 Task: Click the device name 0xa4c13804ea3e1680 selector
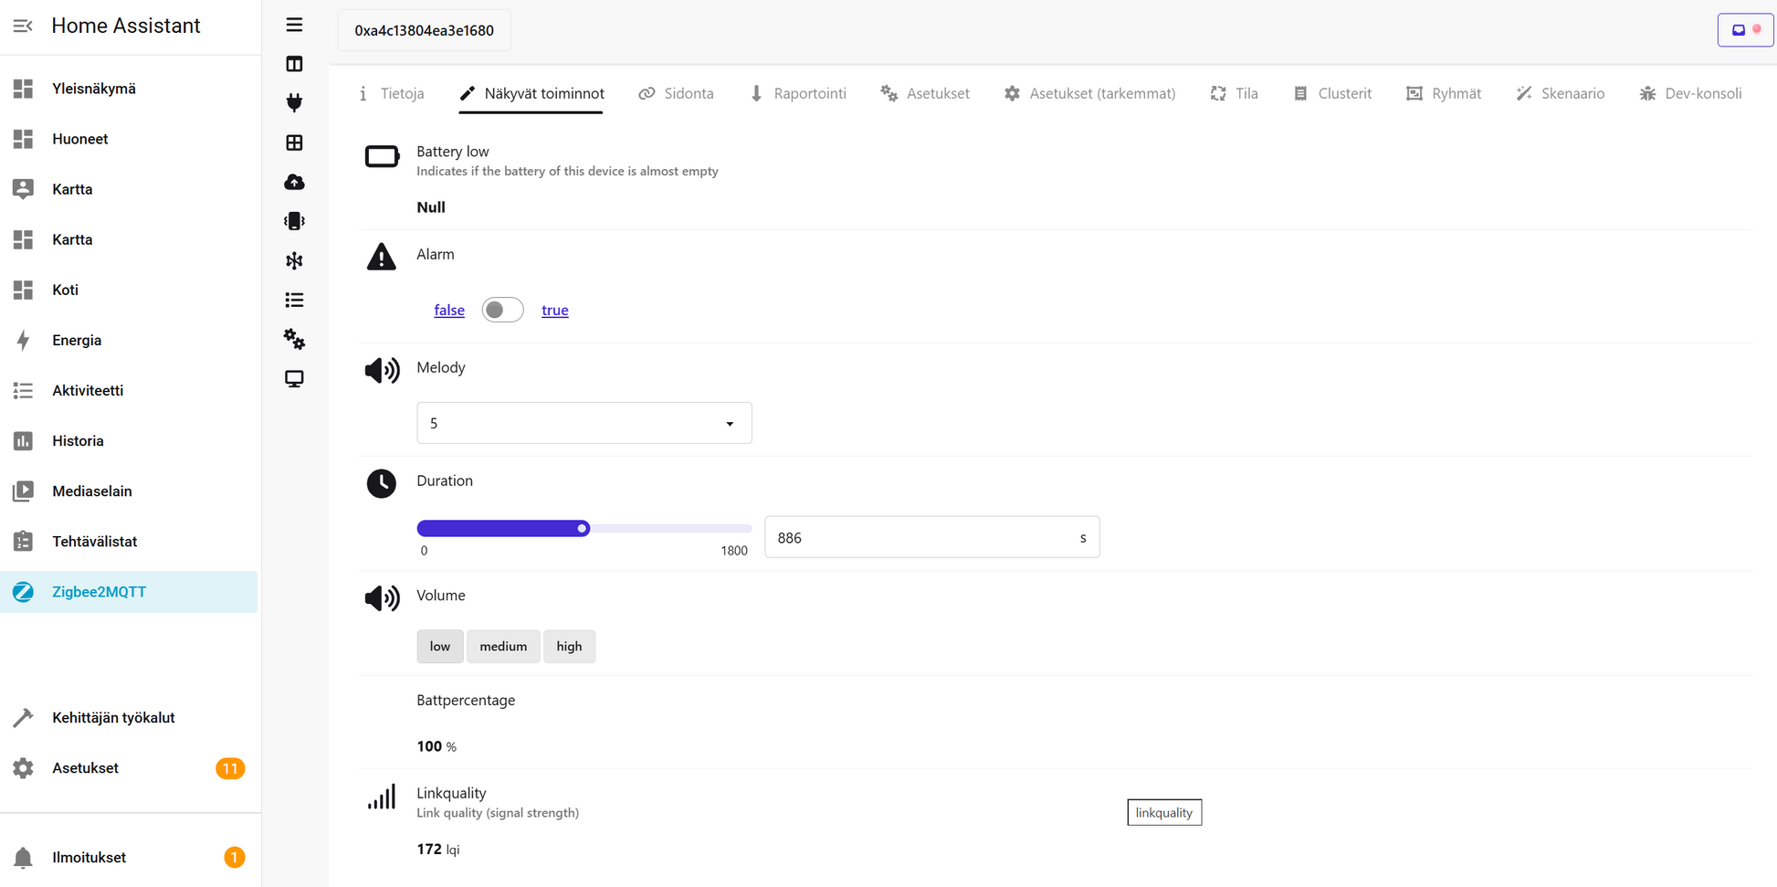(424, 30)
